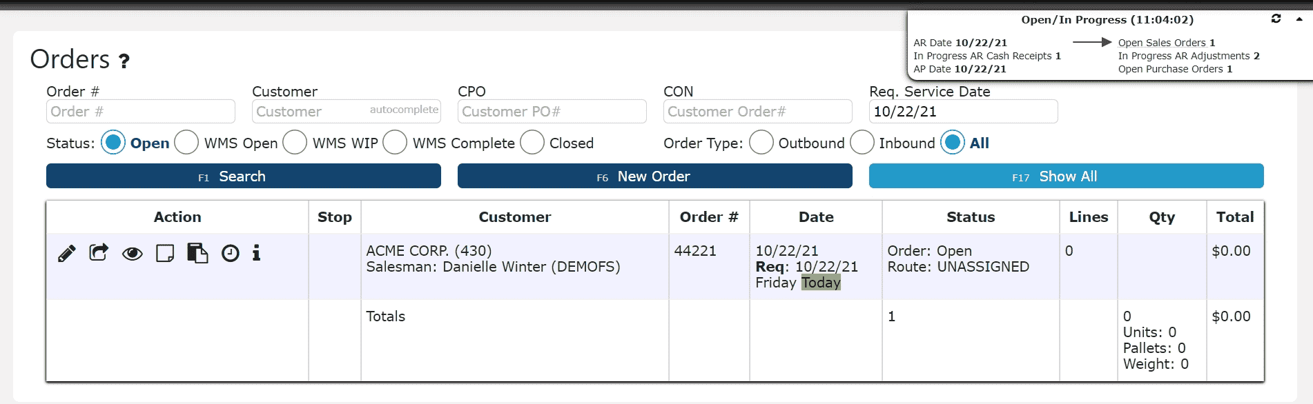Click the clock history icon in Action column
This screenshot has width=1313, height=404.
click(x=231, y=254)
